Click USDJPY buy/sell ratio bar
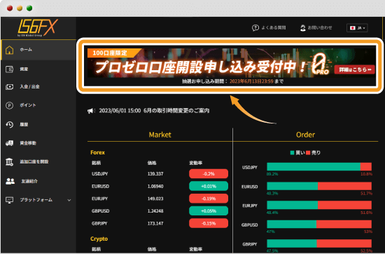Screen dimensions: 385x254 319,166
